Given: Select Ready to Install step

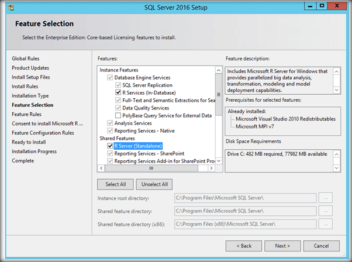Looking at the screenshot, I should 29,142.
